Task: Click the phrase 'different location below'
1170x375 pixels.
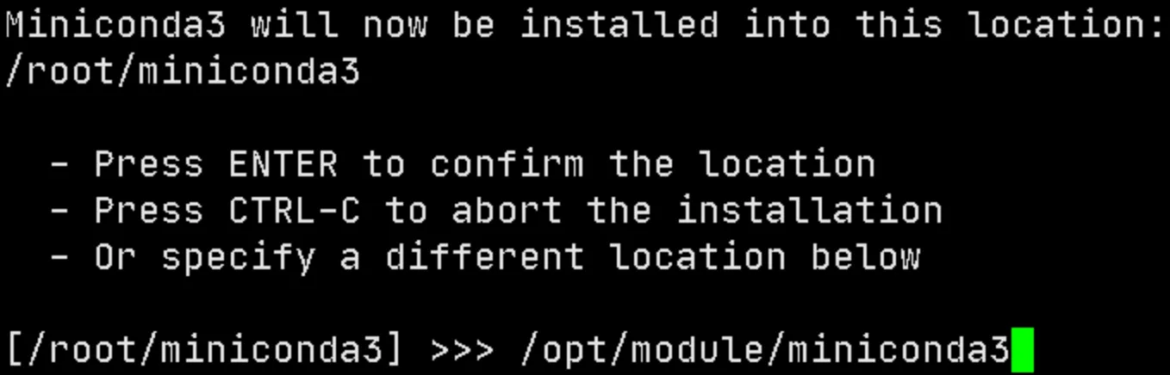Action: point(653,256)
